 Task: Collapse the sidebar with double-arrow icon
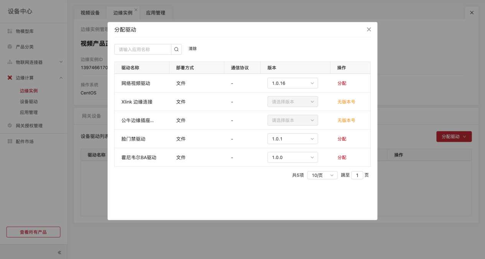(x=59, y=252)
